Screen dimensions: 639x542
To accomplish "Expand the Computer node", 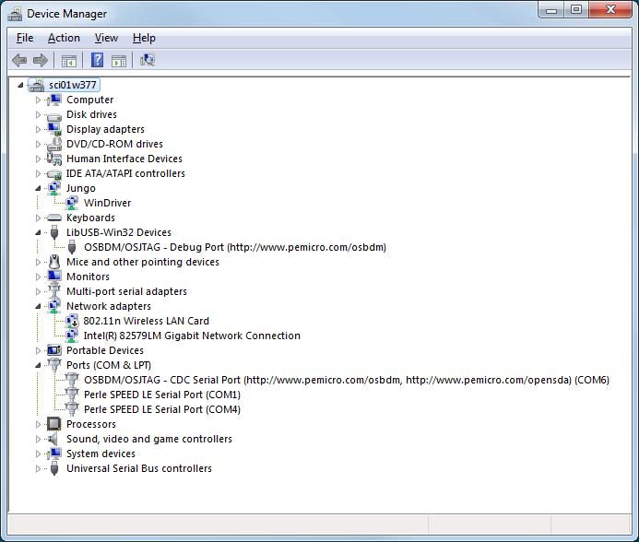I will [38, 100].
